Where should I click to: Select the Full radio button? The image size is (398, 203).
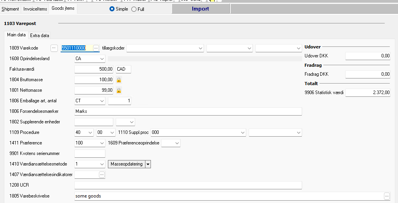pos(134,9)
